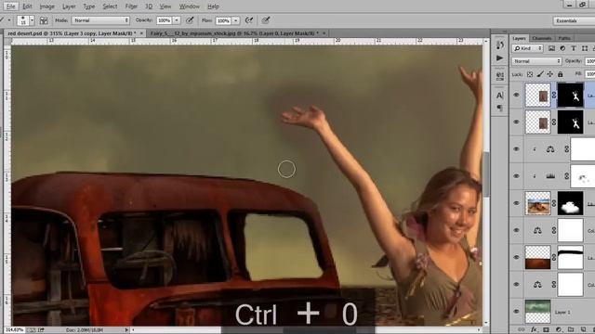Open the History panel icon in collapsed dock

[500, 45]
